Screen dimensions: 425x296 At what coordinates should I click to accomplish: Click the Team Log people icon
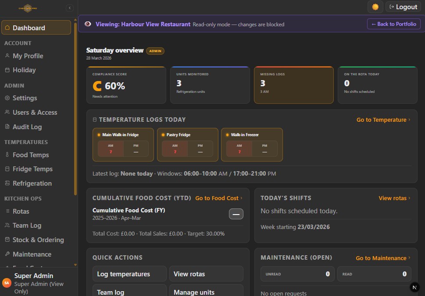tap(7, 225)
